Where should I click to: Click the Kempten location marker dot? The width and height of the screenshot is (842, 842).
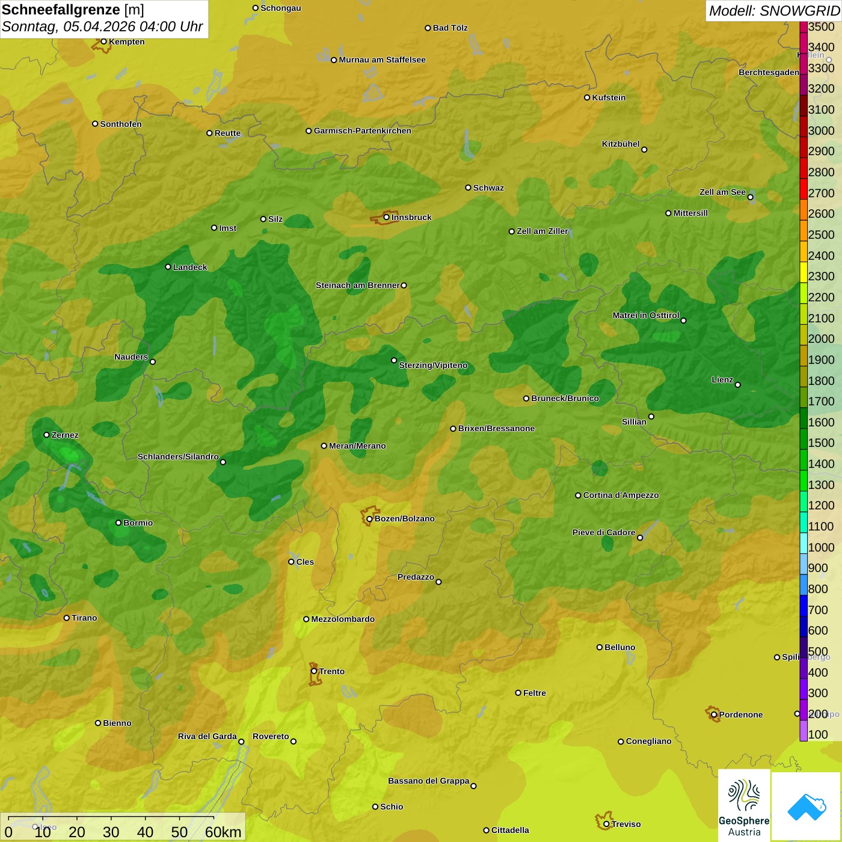point(103,41)
